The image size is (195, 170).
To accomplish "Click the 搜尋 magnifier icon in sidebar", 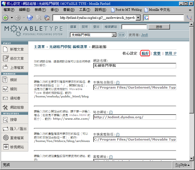I will pyautogui.click(x=5, y=120).
